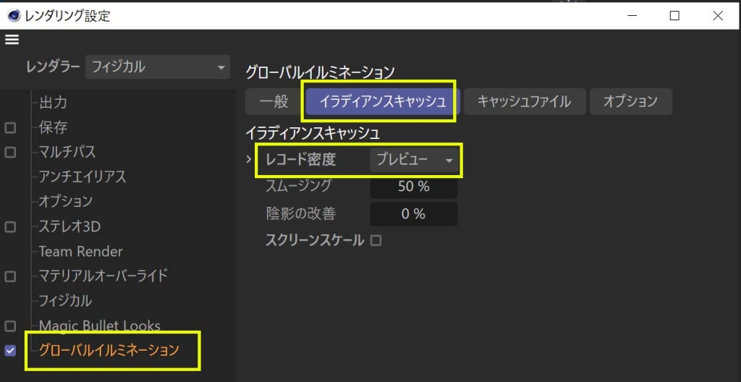Open the レコード密度 プレビュー dropdown
Image resolution: width=741 pixels, height=382 pixels.
pyautogui.click(x=413, y=161)
